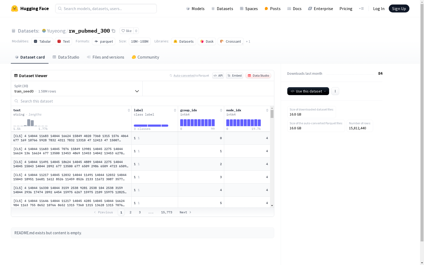The width and height of the screenshot is (424, 265).
Task: Open Models in the top navigation
Action: (x=195, y=8)
